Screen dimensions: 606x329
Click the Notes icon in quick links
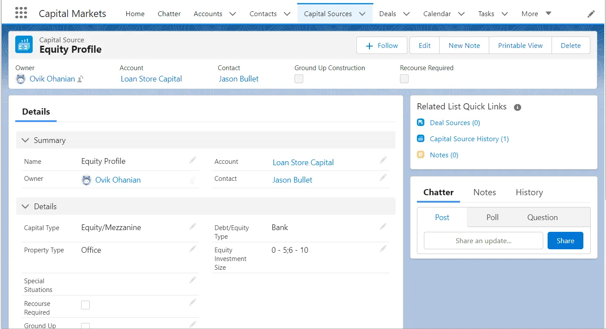click(x=420, y=155)
